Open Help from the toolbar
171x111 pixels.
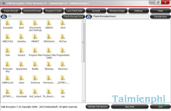(x=160, y=11)
